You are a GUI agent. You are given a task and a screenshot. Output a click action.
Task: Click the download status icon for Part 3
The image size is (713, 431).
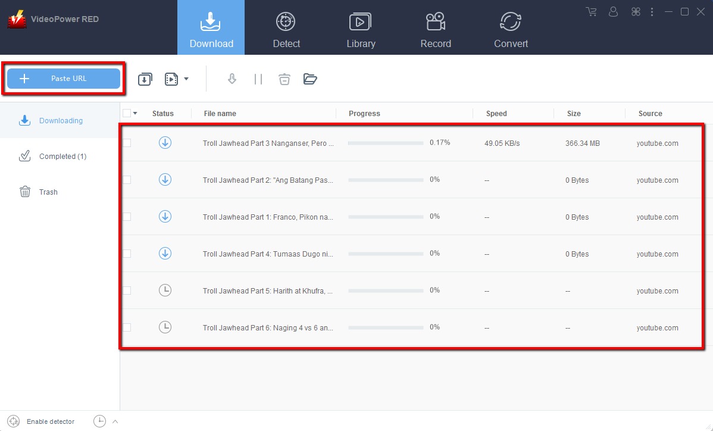[165, 143]
